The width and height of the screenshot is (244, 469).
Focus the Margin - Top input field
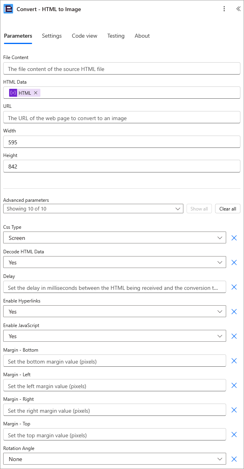pos(114,434)
